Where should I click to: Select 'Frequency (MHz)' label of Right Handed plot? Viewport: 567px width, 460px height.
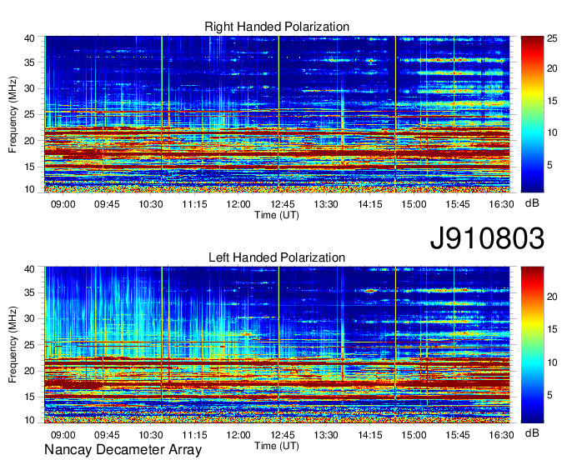coord(13,114)
